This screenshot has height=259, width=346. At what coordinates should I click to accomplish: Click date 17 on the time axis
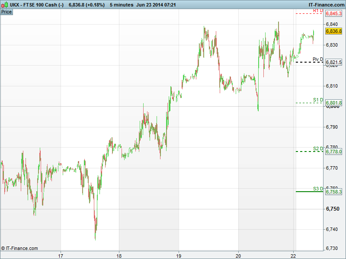point(61,254)
